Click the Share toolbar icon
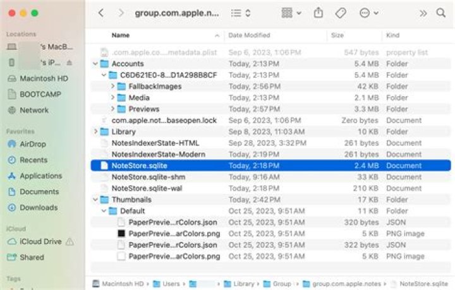The height and width of the screenshot is (290, 455). (318, 13)
